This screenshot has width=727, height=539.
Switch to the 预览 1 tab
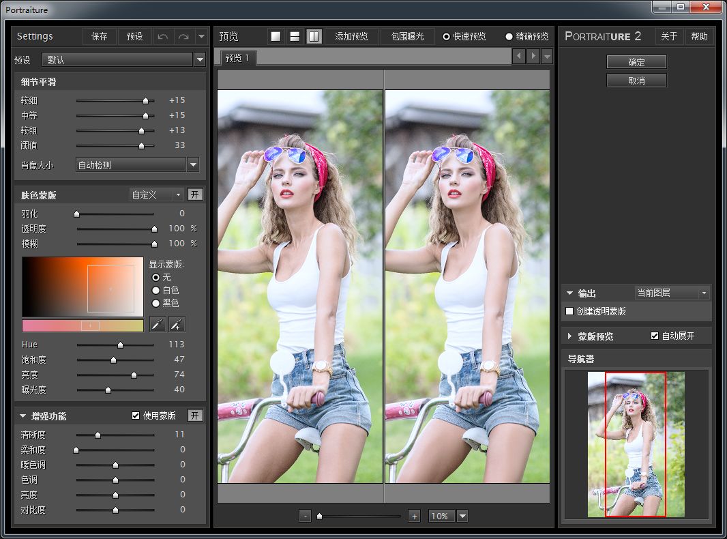coord(237,58)
